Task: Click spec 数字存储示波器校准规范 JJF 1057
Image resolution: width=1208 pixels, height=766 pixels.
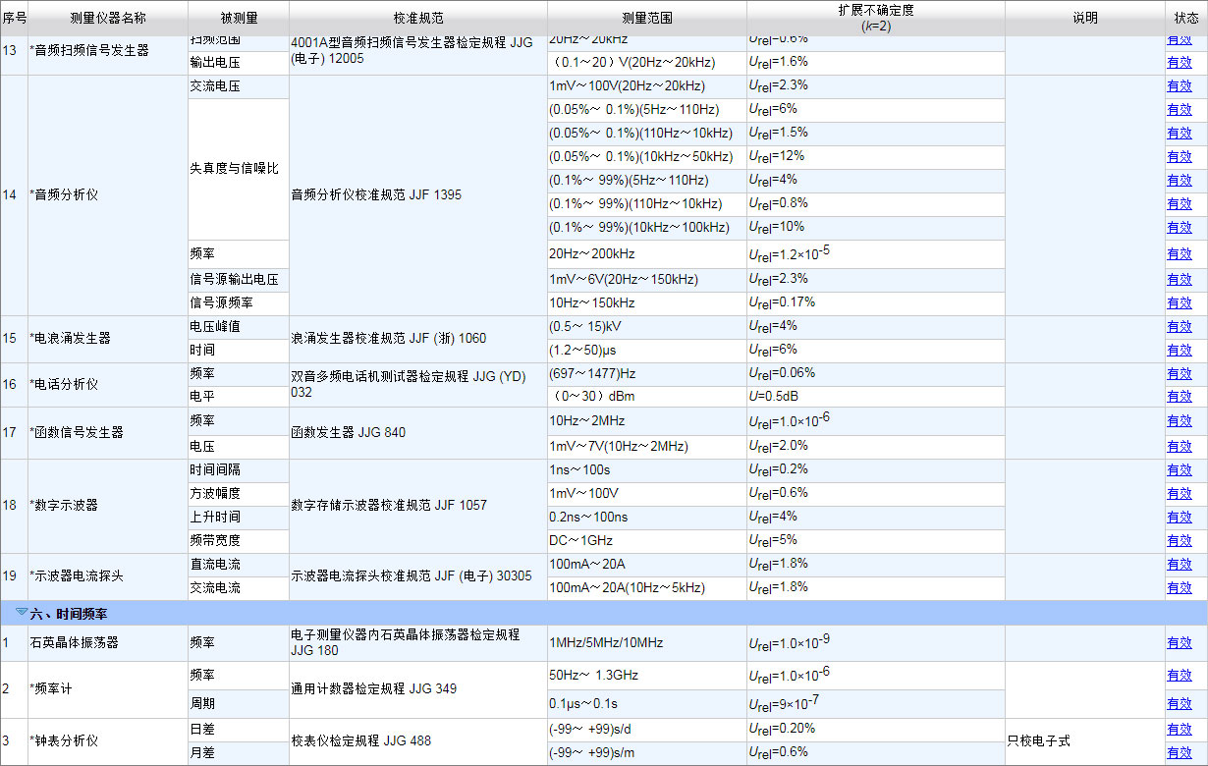Action: 389,506
